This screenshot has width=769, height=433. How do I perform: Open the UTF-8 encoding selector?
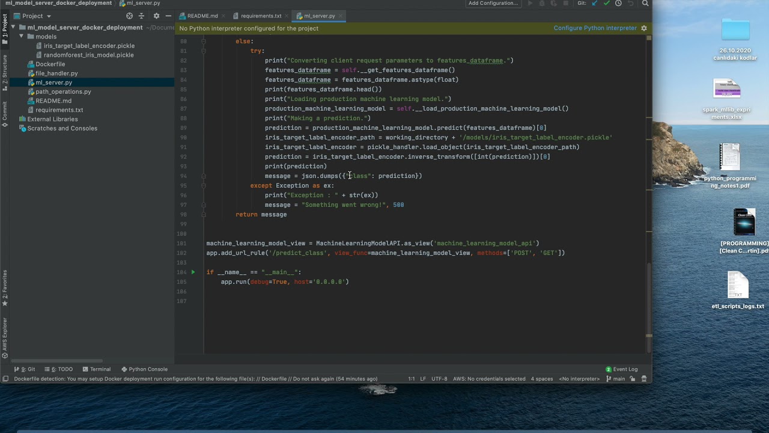click(x=439, y=379)
